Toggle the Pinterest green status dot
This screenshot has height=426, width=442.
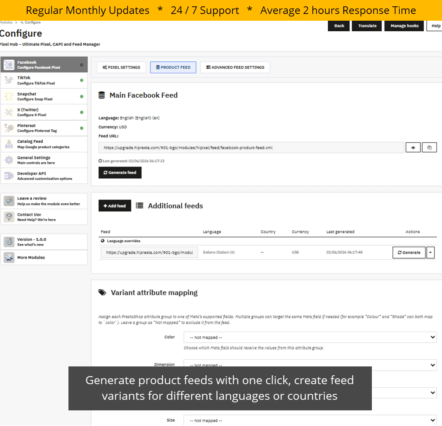click(x=82, y=128)
